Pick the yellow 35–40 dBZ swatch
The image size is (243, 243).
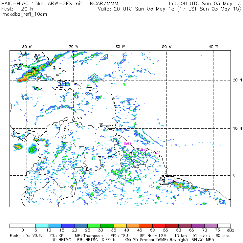tap(120, 226)
